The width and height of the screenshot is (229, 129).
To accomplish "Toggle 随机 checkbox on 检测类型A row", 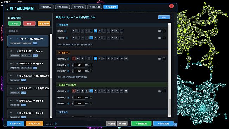I will click(164, 59).
